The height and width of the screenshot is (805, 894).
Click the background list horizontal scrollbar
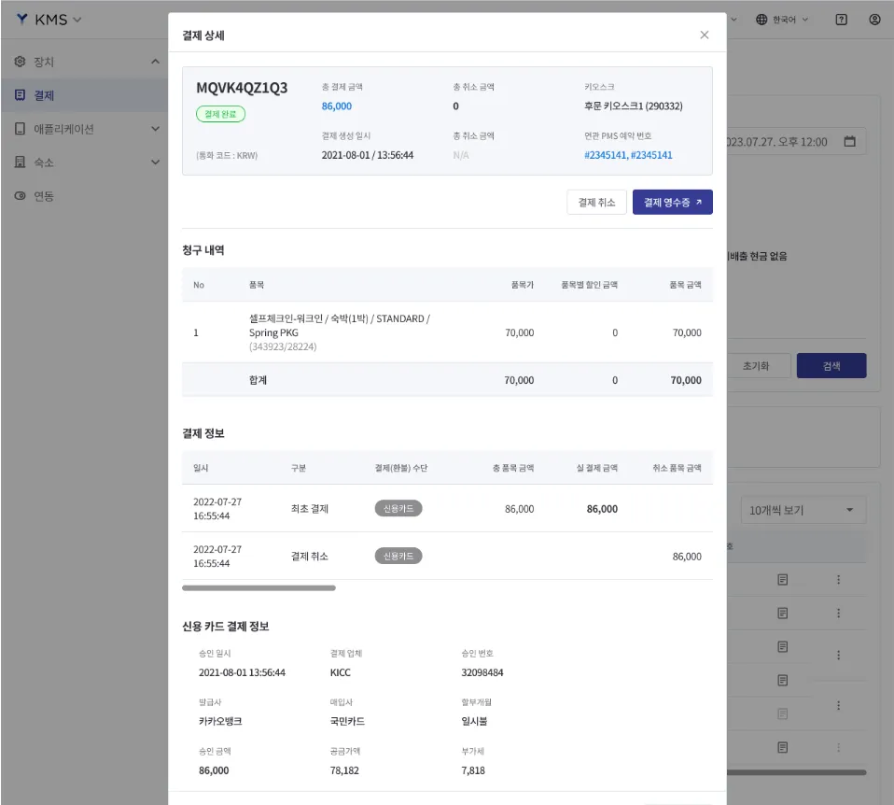[x=797, y=772]
